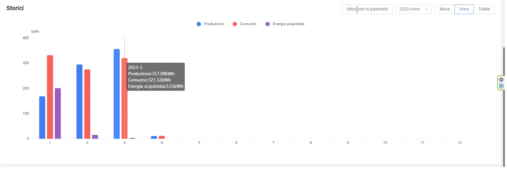Close the ESET floating side widget
The image size is (507, 169).
[501, 80]
